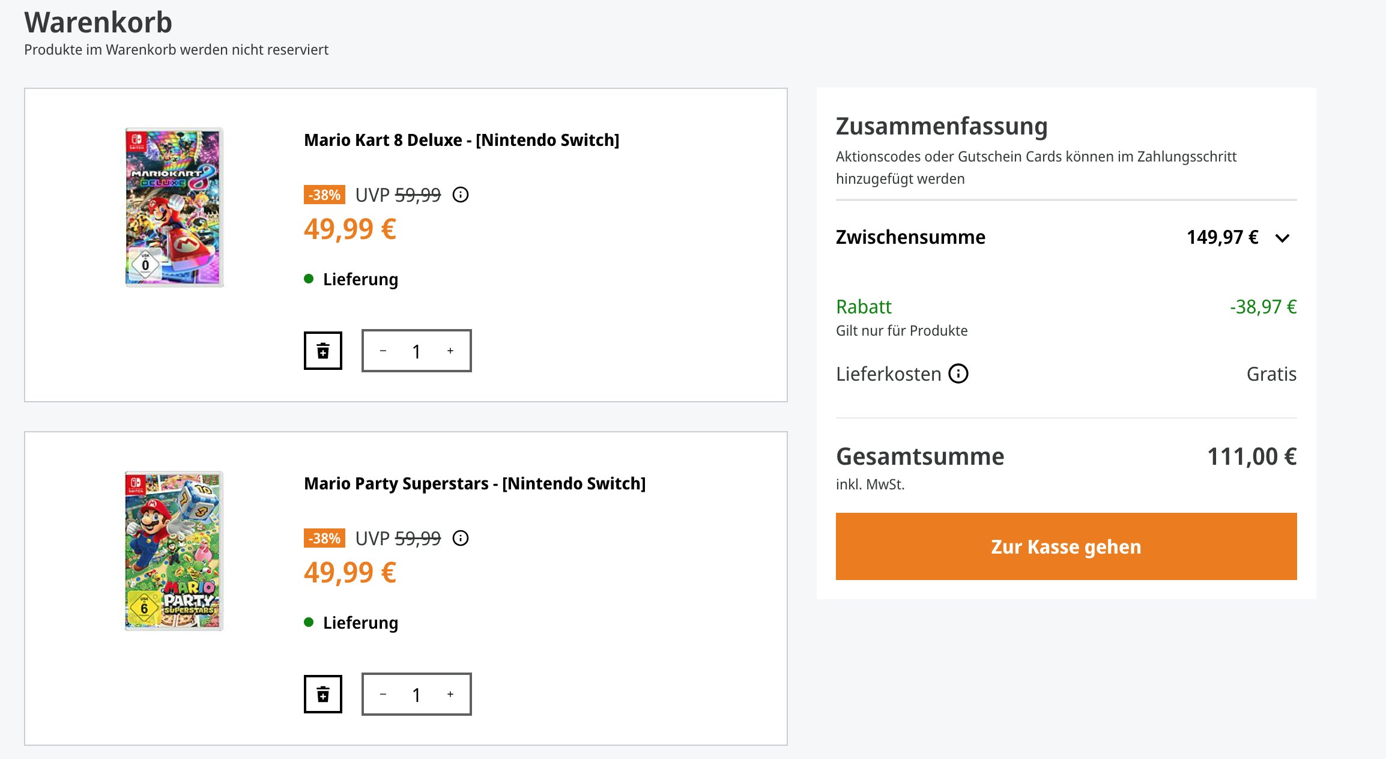Show Lieferkosten info tooltip icon
This screenshot has width=1386, height=759.
click(958, 373)
